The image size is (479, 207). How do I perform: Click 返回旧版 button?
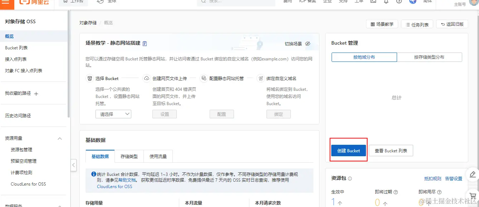click(x=452, y=24)
